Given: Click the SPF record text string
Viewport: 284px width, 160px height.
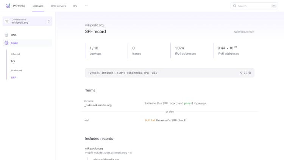Looking at the screenshot, I should 123,73.
